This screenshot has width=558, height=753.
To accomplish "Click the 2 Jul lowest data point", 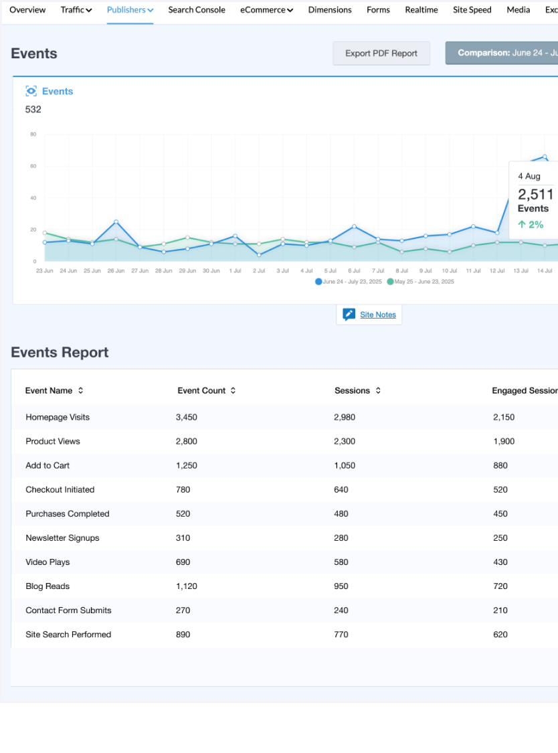I will 259,255.
